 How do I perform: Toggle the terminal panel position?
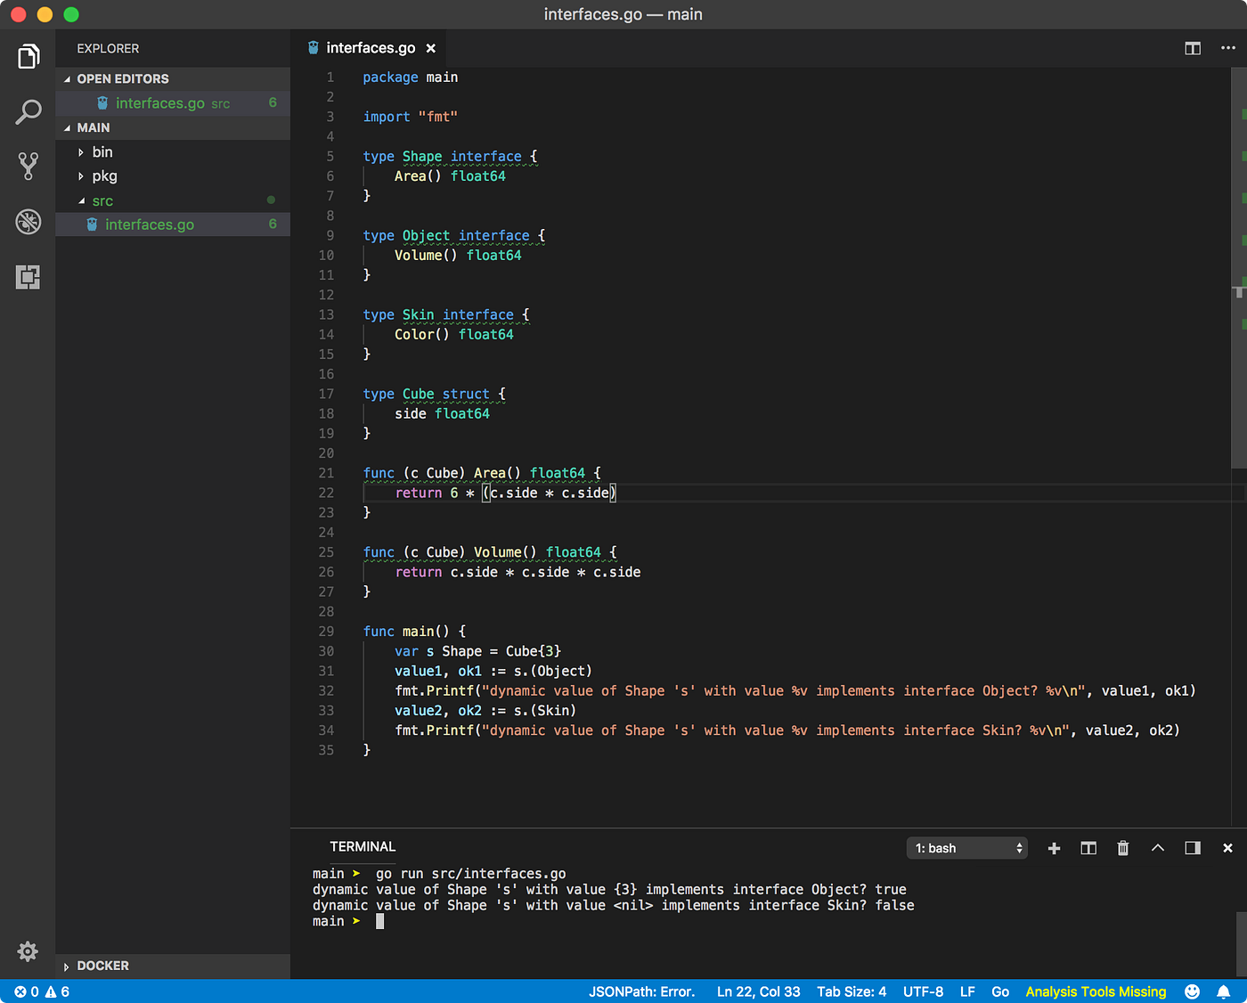click(x=1193, y=848)
